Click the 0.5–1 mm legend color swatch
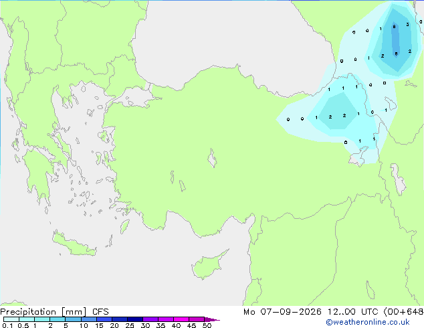The width and height of the screenshot is (424, 328). point(27,319)
